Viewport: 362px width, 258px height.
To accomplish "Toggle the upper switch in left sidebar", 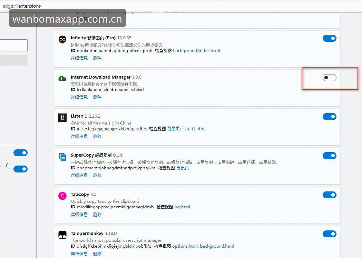I will pos(21,153).
